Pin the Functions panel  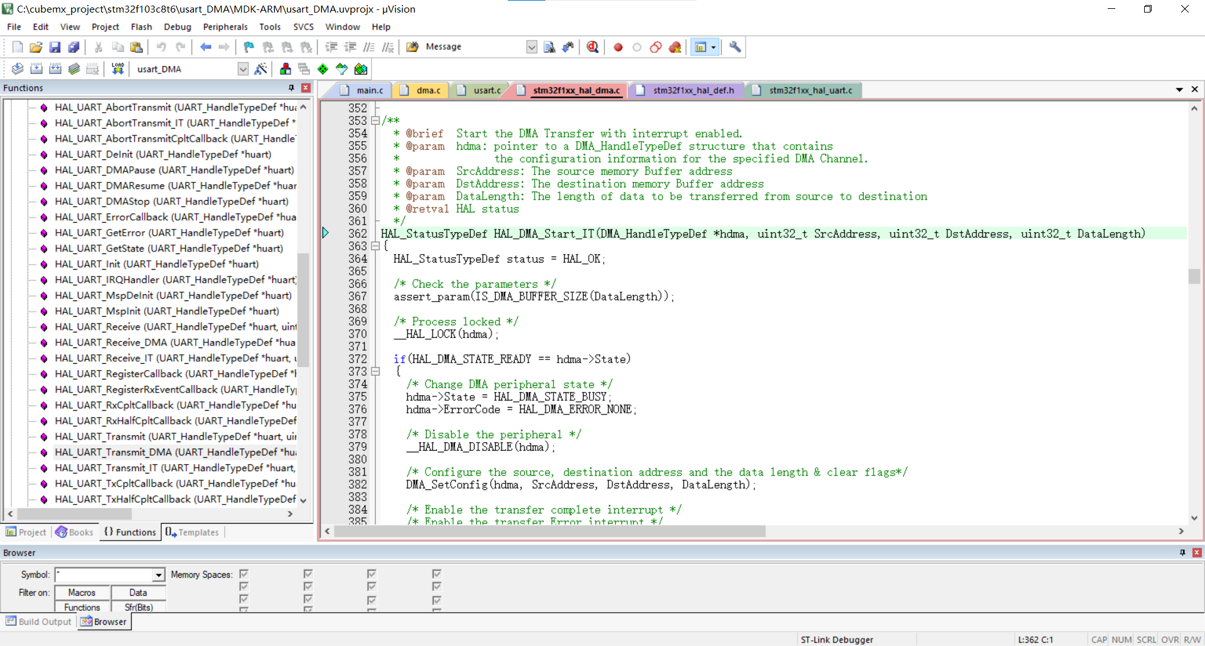(x=291, y=88)
